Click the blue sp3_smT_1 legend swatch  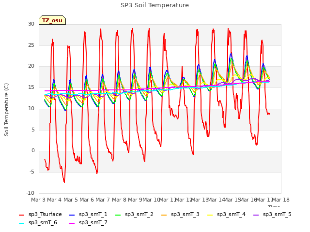(x=72, y=215)
